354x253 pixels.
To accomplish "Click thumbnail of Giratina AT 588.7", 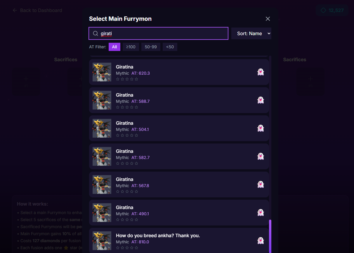I will tap(102, 100).
